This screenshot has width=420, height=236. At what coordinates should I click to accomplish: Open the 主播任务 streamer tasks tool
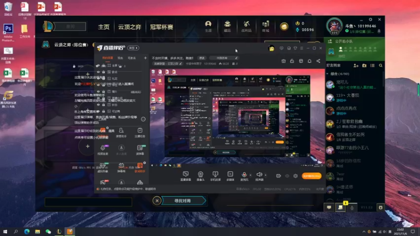click(x=140, y=133)
